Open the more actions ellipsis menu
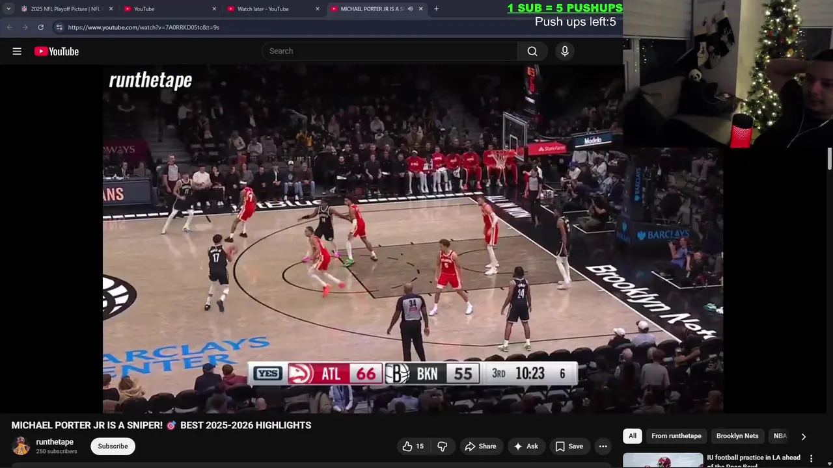Image resolution: width=833 pixels, height=468 pixels. pyautogui.click(x=603, y=447)
